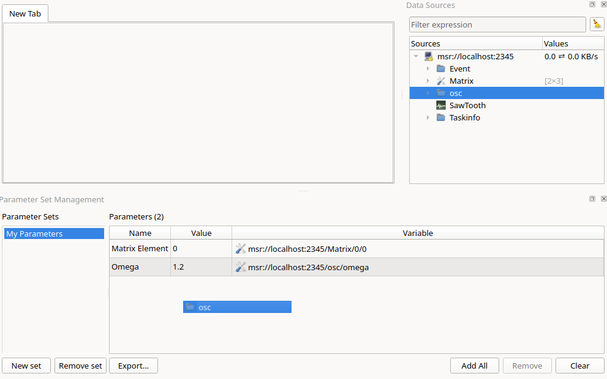Expand the Taskinfo folder
The image size is (607, 379).
428,117
